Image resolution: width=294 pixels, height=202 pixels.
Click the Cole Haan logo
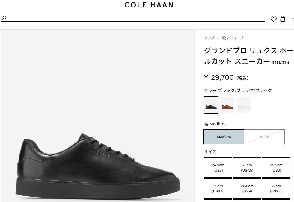pyautogui.click(x=149, y=5)
